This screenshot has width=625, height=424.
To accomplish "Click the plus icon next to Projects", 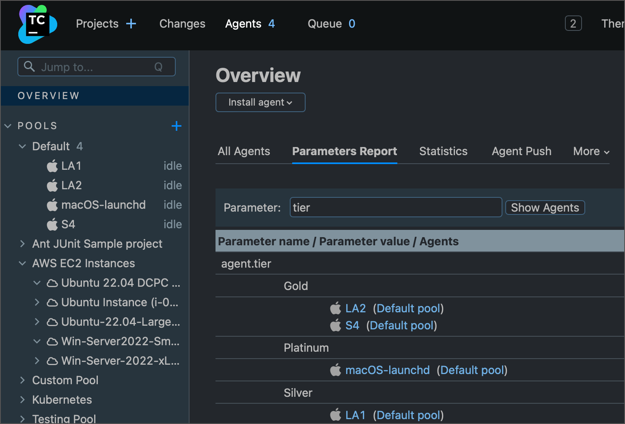I will click(131, 24).
